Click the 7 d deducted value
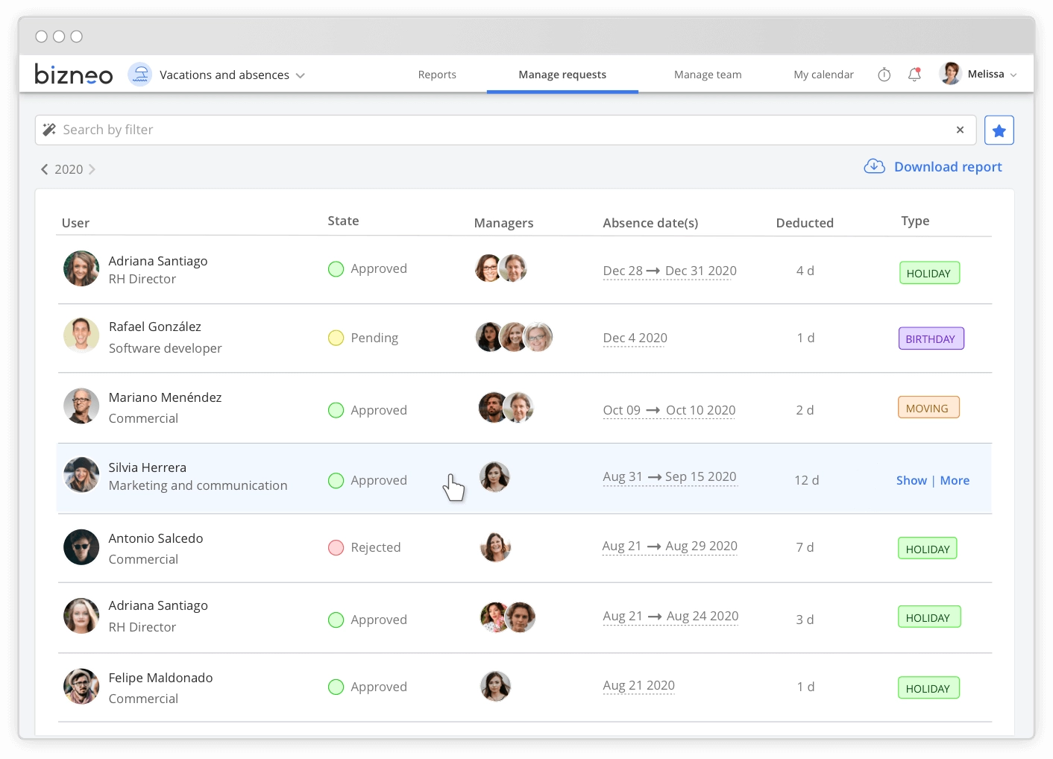This screenshot has width=1053, height=759. 805,547
